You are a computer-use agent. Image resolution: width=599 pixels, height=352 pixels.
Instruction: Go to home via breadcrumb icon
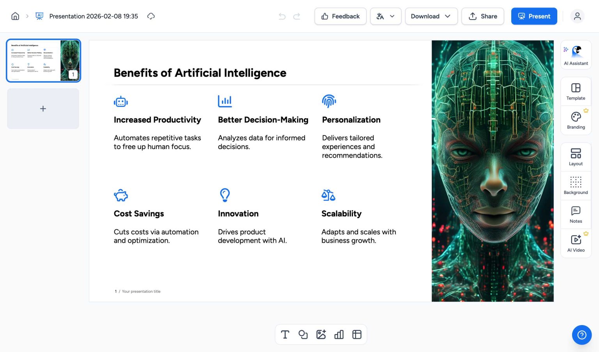[15, 16]
